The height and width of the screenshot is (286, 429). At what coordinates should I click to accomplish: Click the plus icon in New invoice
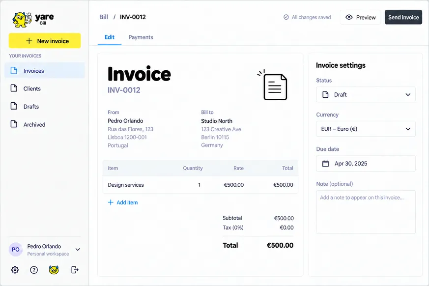pos(29,41)
